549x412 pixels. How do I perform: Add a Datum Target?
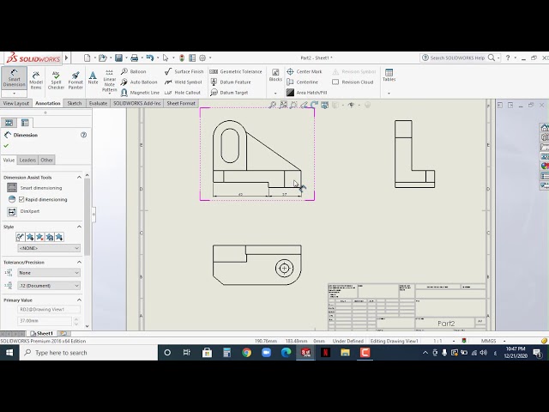pyautogui.click(x=229, y=93)
